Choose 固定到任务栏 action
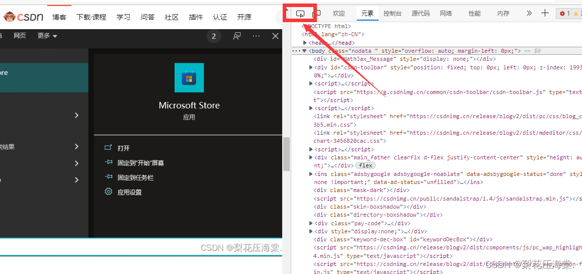582x274 pixels. [135, 177]
